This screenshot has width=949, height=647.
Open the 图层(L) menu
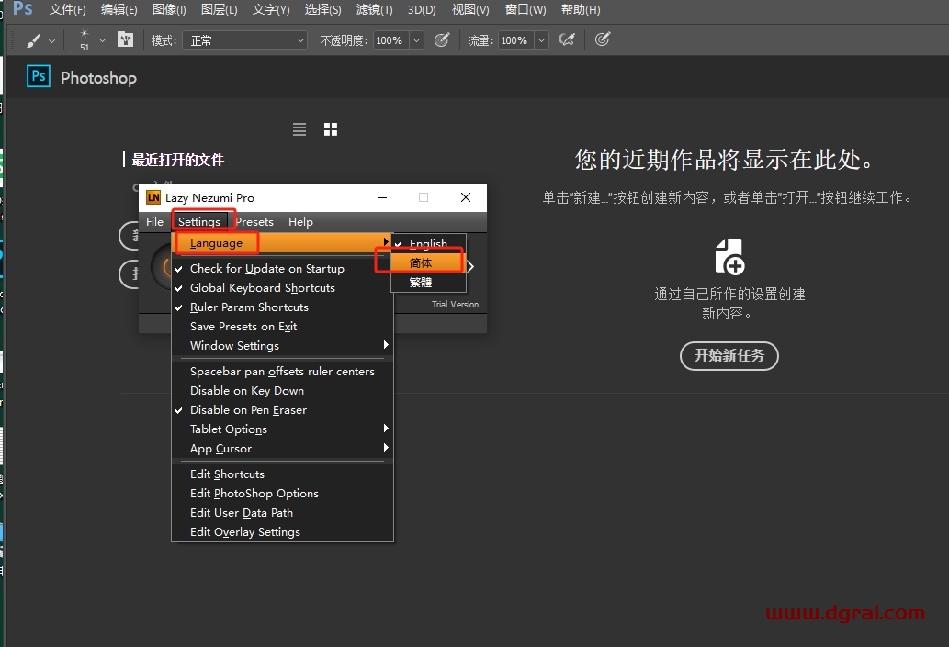[219, 10]
